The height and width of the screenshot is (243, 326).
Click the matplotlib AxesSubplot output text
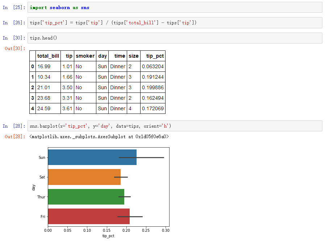(x=99, y=137)
